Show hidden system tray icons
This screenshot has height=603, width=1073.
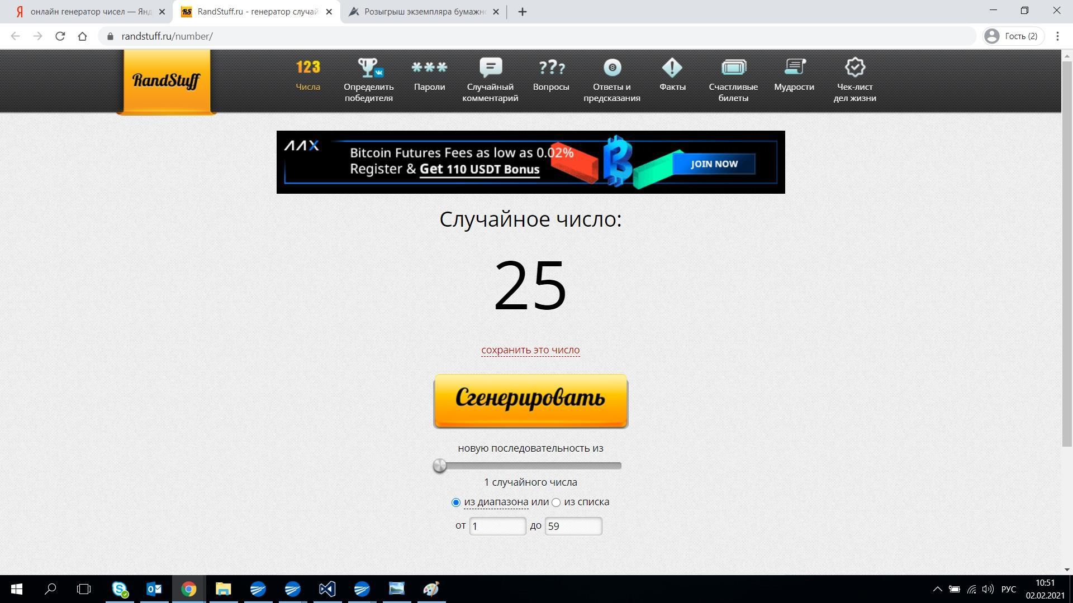pos(938,589)
